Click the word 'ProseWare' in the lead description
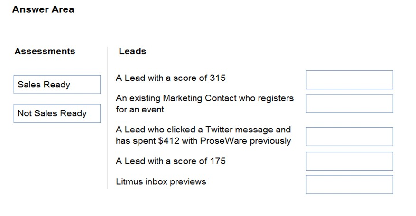This screenshot has height=216, width=416. [223, 141]
